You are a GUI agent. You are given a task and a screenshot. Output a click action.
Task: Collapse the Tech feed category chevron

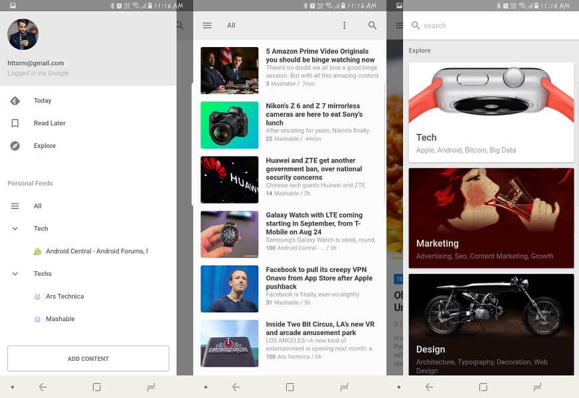(15, 228)
